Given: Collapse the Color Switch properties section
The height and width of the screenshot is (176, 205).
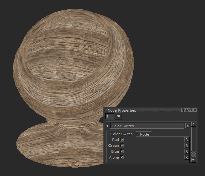Looking at the screenshot, I should click(x=108, y=126).
